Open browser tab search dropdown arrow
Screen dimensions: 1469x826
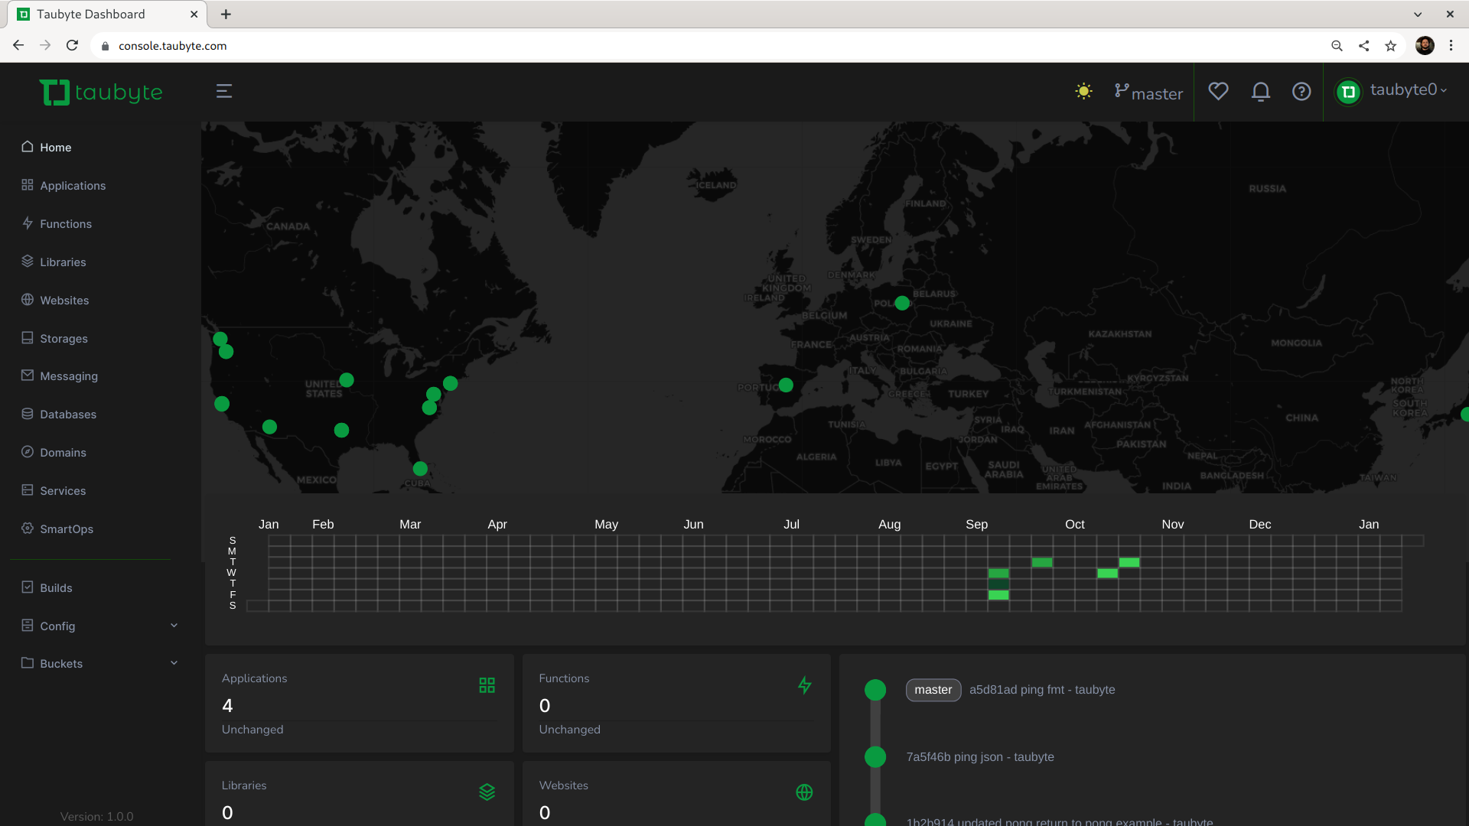coord(1418,15)
